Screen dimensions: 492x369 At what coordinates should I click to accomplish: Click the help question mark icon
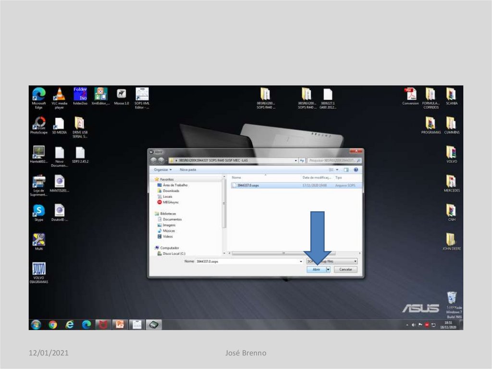click(x=356, y=170)
